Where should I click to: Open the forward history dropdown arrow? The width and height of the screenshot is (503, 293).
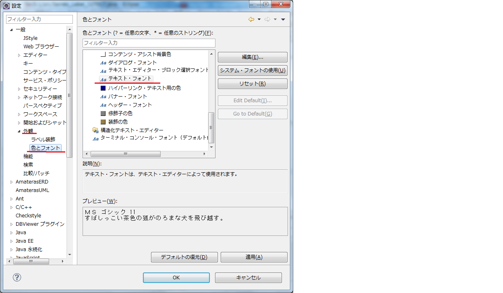tap(275, 19)
